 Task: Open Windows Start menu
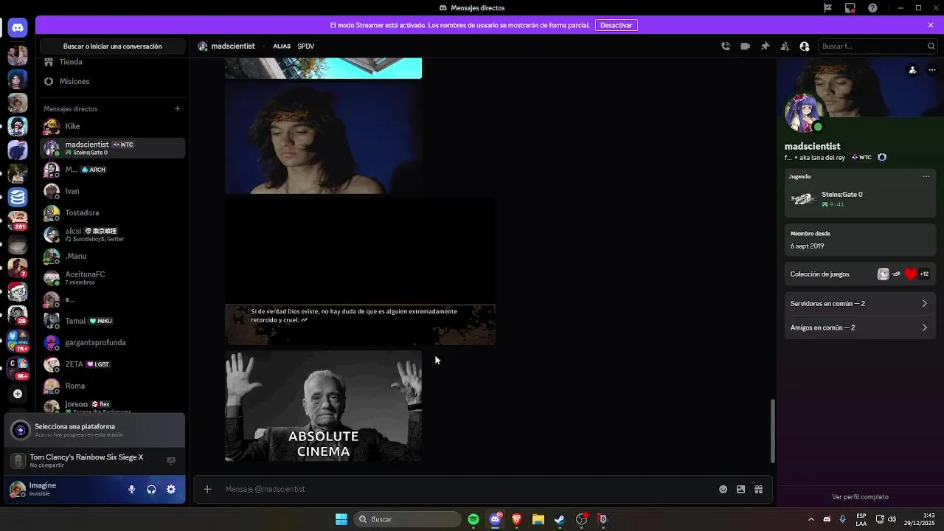(341, 519)
